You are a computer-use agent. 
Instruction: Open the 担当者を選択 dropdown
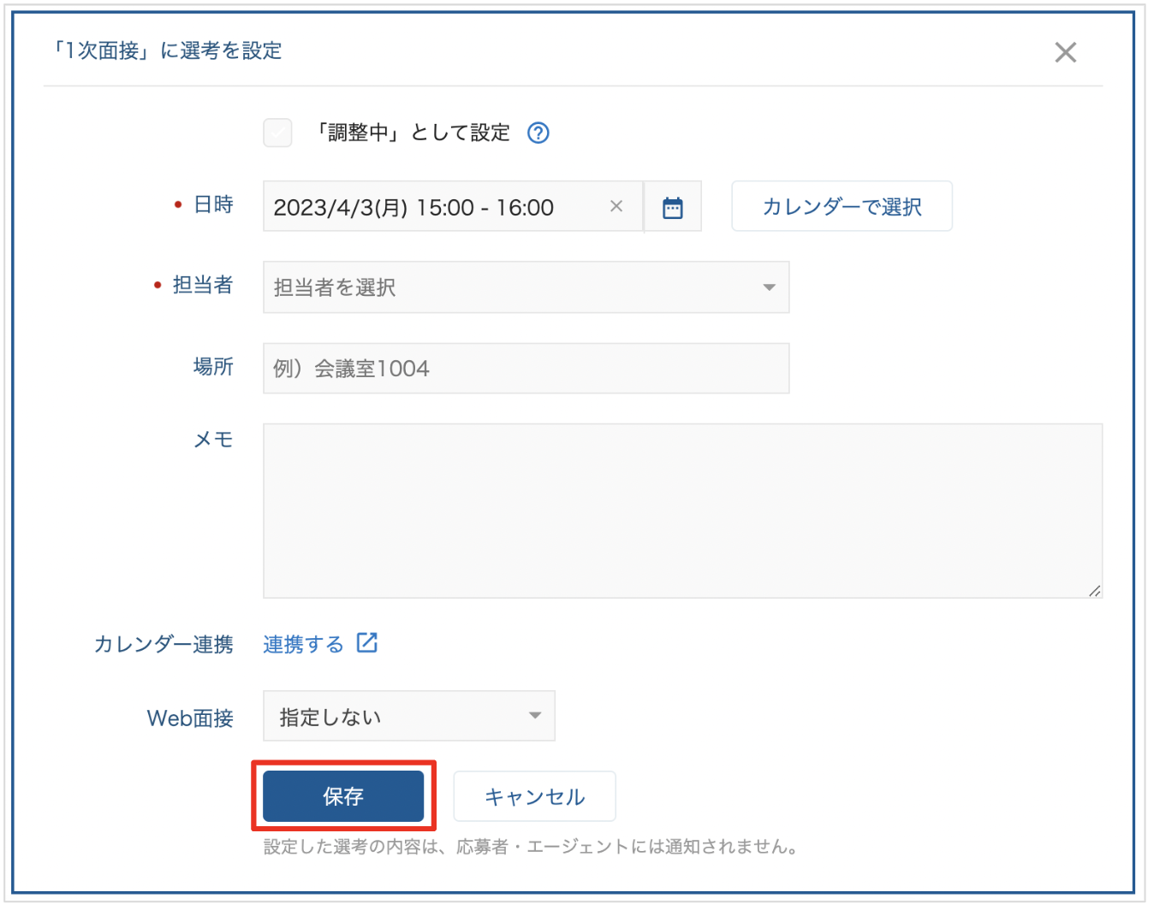point(526,287)
